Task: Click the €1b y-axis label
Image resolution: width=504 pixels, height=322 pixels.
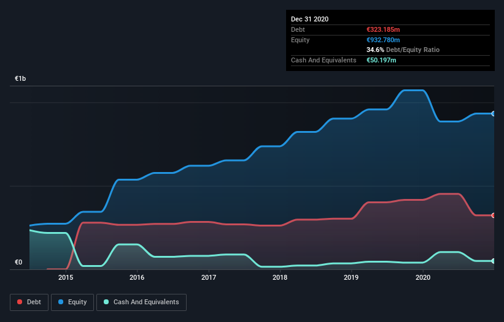Action: click(20, 78)
